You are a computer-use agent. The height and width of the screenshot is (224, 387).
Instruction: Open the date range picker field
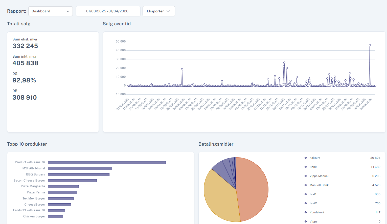pyautogui.click(x=108, y=11)
